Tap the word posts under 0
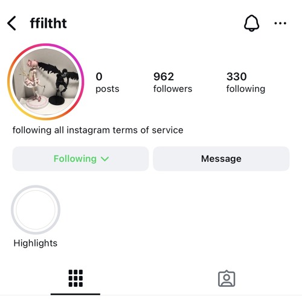Image resolution: width=302 pixels, height=302 pixels. click(x=108, y=89)
